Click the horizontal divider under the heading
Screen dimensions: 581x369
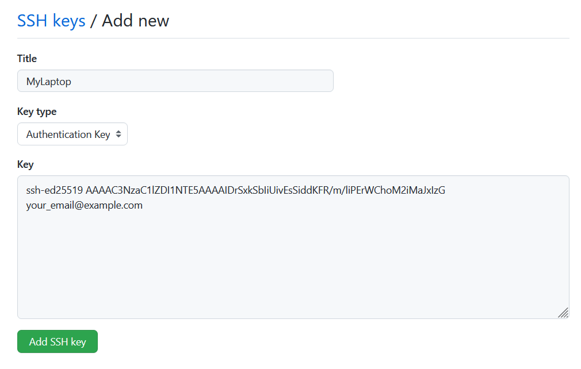293,38
